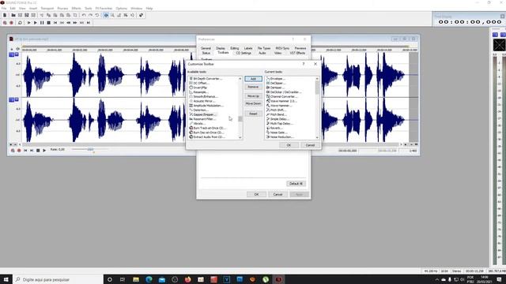506x284 pixels.
Task: Select Noise Gate in Current tools
Action: [x=277, y=133]
